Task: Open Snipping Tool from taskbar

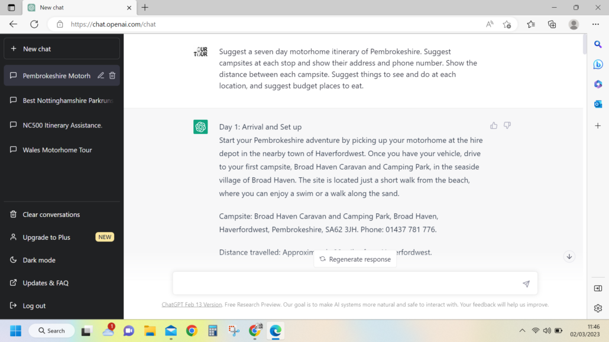Action: tap(234, 331)
